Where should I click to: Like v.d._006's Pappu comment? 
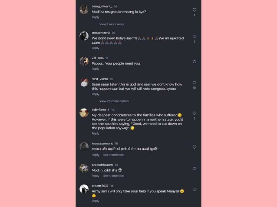click(x=194, y=62)
